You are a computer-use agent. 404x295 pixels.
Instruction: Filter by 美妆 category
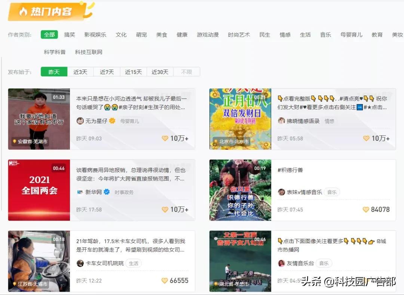(x=397, y=34)
